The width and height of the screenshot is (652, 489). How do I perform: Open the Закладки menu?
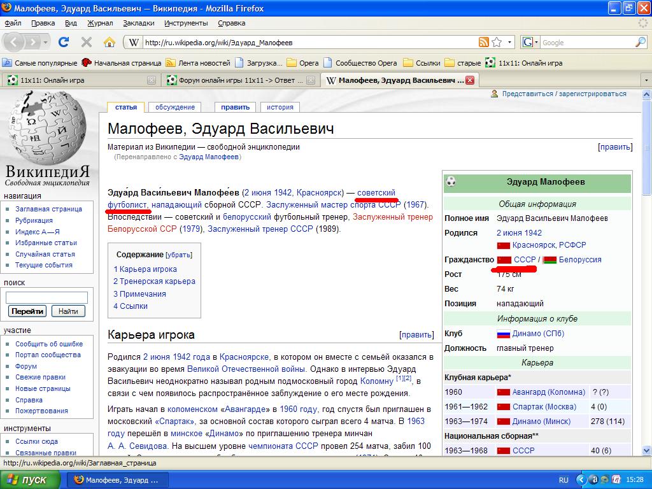[x=138, y=23]
